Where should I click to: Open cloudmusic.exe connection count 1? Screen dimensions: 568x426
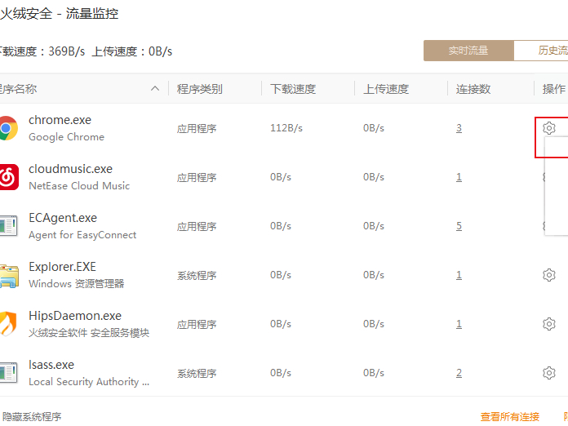pos(459,177)
